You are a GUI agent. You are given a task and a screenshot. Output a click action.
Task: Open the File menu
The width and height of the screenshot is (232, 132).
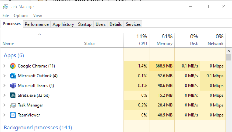coord(6,15)
